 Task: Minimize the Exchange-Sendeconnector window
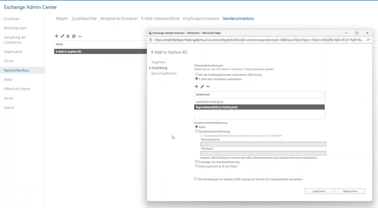tap(346, 33)
